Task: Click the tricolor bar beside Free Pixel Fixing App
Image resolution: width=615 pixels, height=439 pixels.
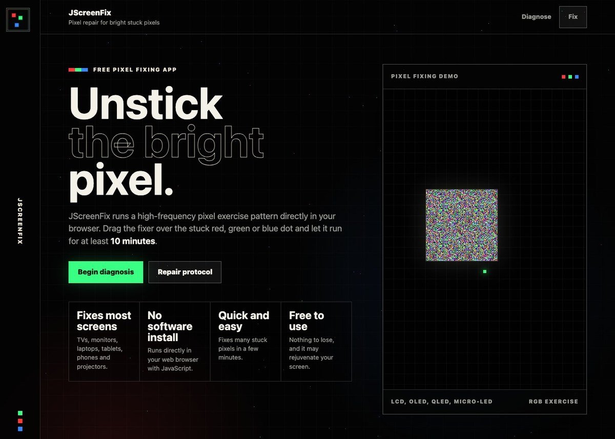Action: 78,70
